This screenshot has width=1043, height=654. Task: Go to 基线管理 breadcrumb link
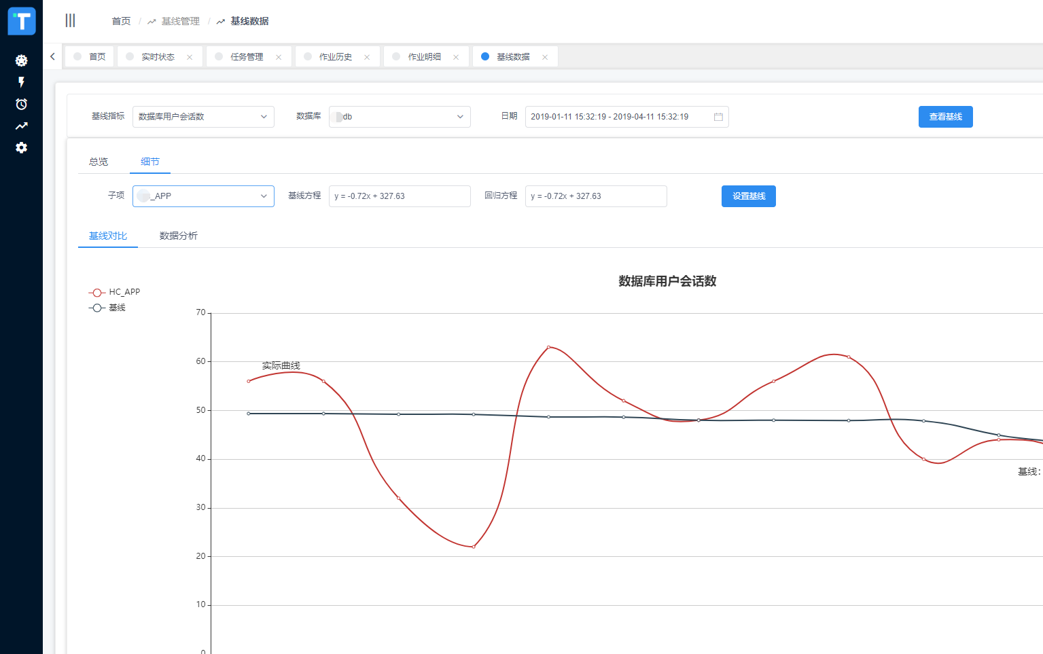point(180,21)
